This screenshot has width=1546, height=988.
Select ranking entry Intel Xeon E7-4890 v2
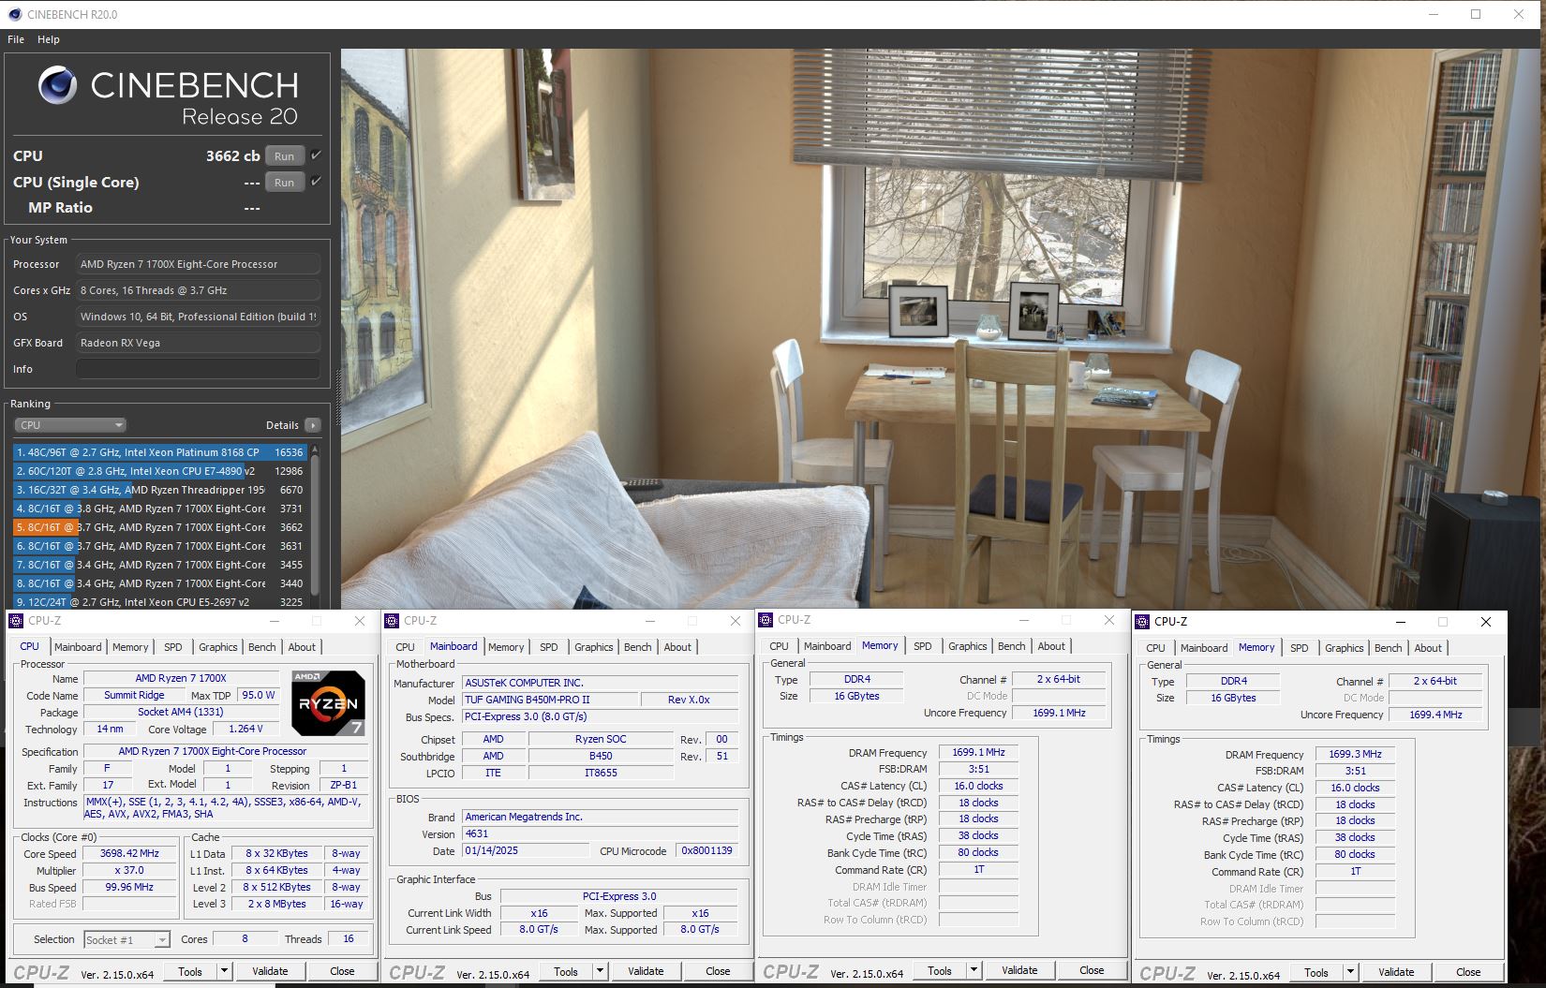pos(160,471)
